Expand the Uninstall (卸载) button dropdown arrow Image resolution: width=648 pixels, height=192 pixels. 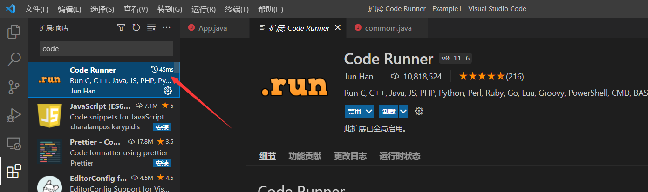(x=403, y=112)
